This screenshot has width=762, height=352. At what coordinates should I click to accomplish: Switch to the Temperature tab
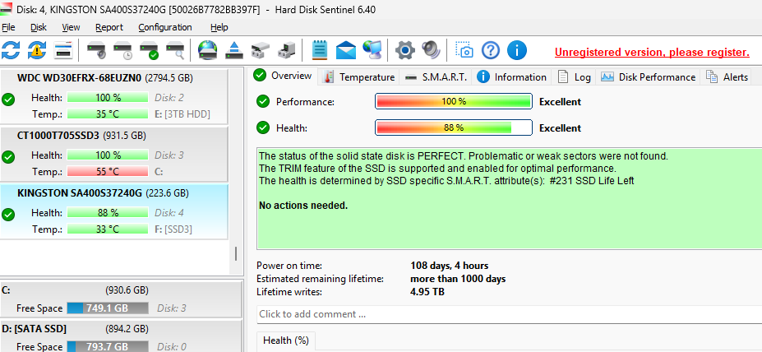[358, 76]
